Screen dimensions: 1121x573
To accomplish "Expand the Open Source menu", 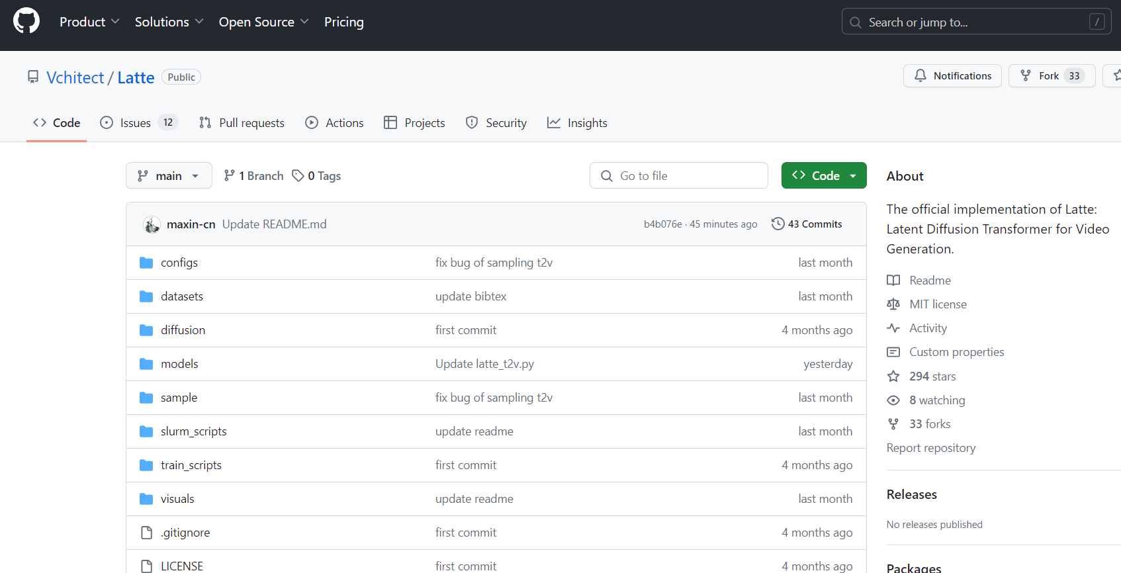I will coord(263,22).
